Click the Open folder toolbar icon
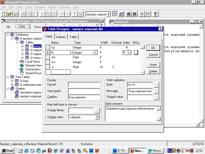The width and height of the screenshot is (205, 154). 10,14
